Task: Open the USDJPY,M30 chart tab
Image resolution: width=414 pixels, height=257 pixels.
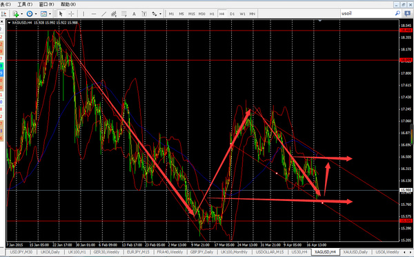Action: point(21,252)
